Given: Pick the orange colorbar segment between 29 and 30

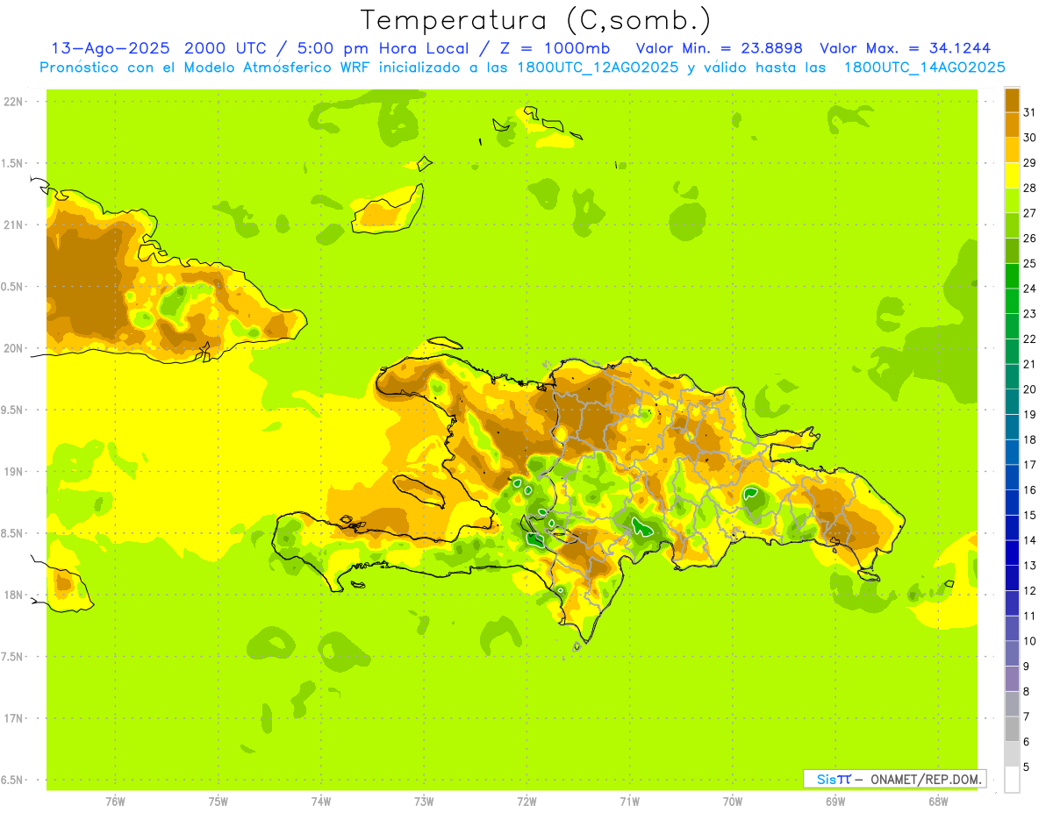Looking at the screenshot, I should pos(1012,150).
